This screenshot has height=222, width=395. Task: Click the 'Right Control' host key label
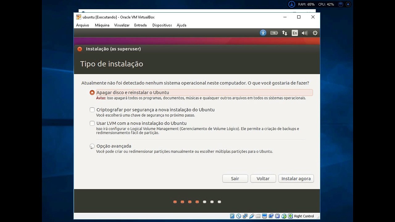coord(304,216)
